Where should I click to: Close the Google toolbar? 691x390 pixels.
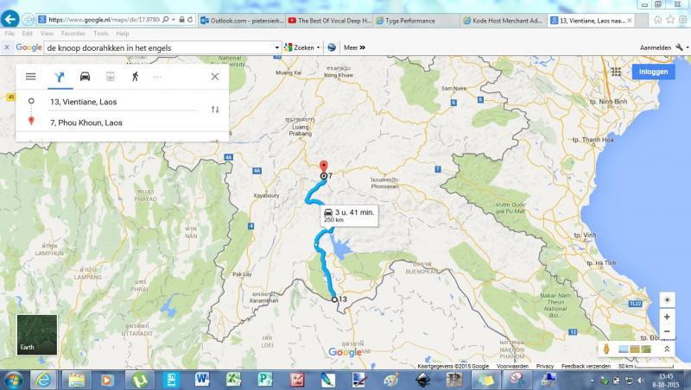(x=7, y=47)
